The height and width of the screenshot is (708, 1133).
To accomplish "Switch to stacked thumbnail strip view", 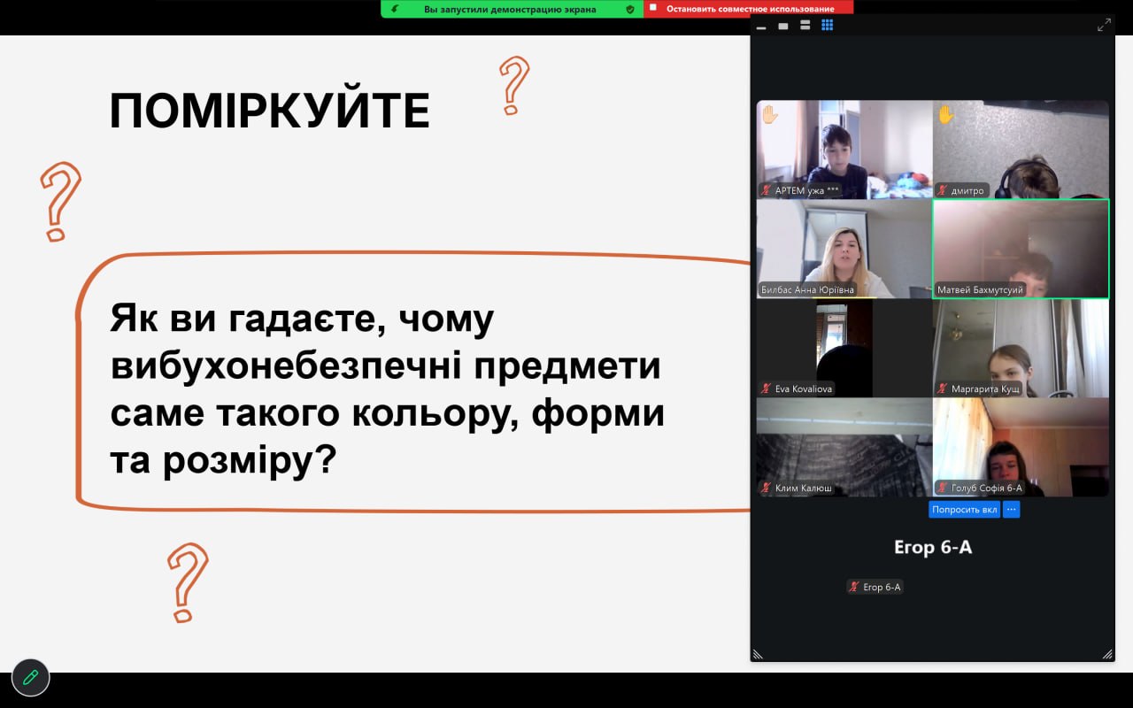I will pyautogui.click(x=805, y=26).
